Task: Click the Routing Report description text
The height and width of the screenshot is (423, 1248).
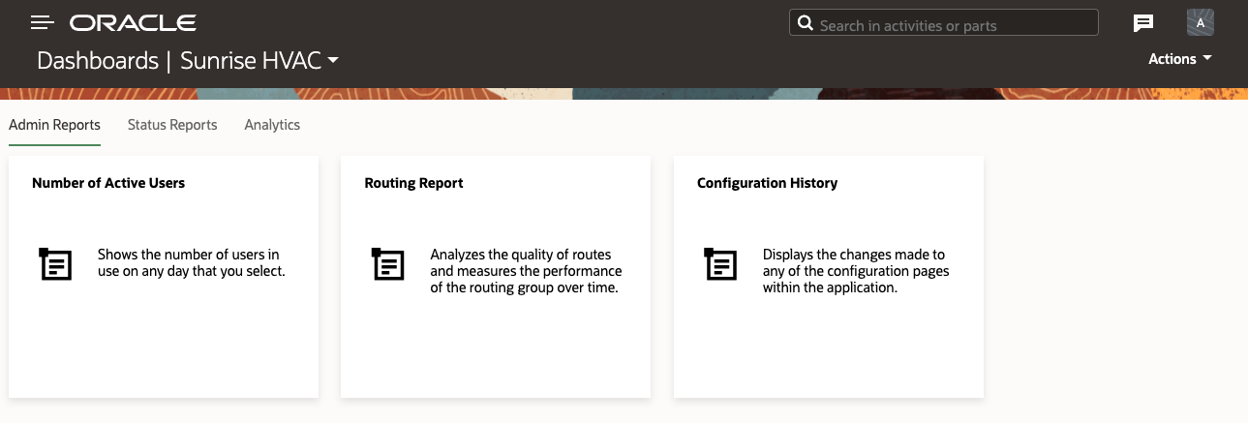Action: (526, 271)
